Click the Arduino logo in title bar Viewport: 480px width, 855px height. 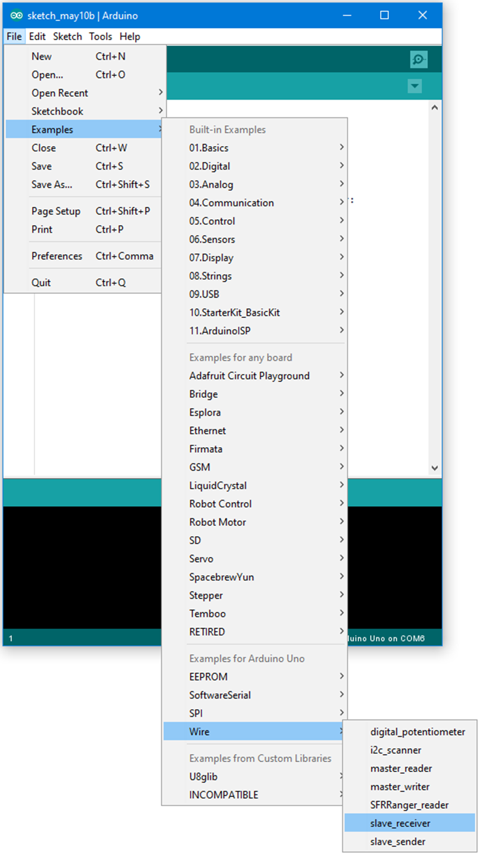(x=16, y=16)
